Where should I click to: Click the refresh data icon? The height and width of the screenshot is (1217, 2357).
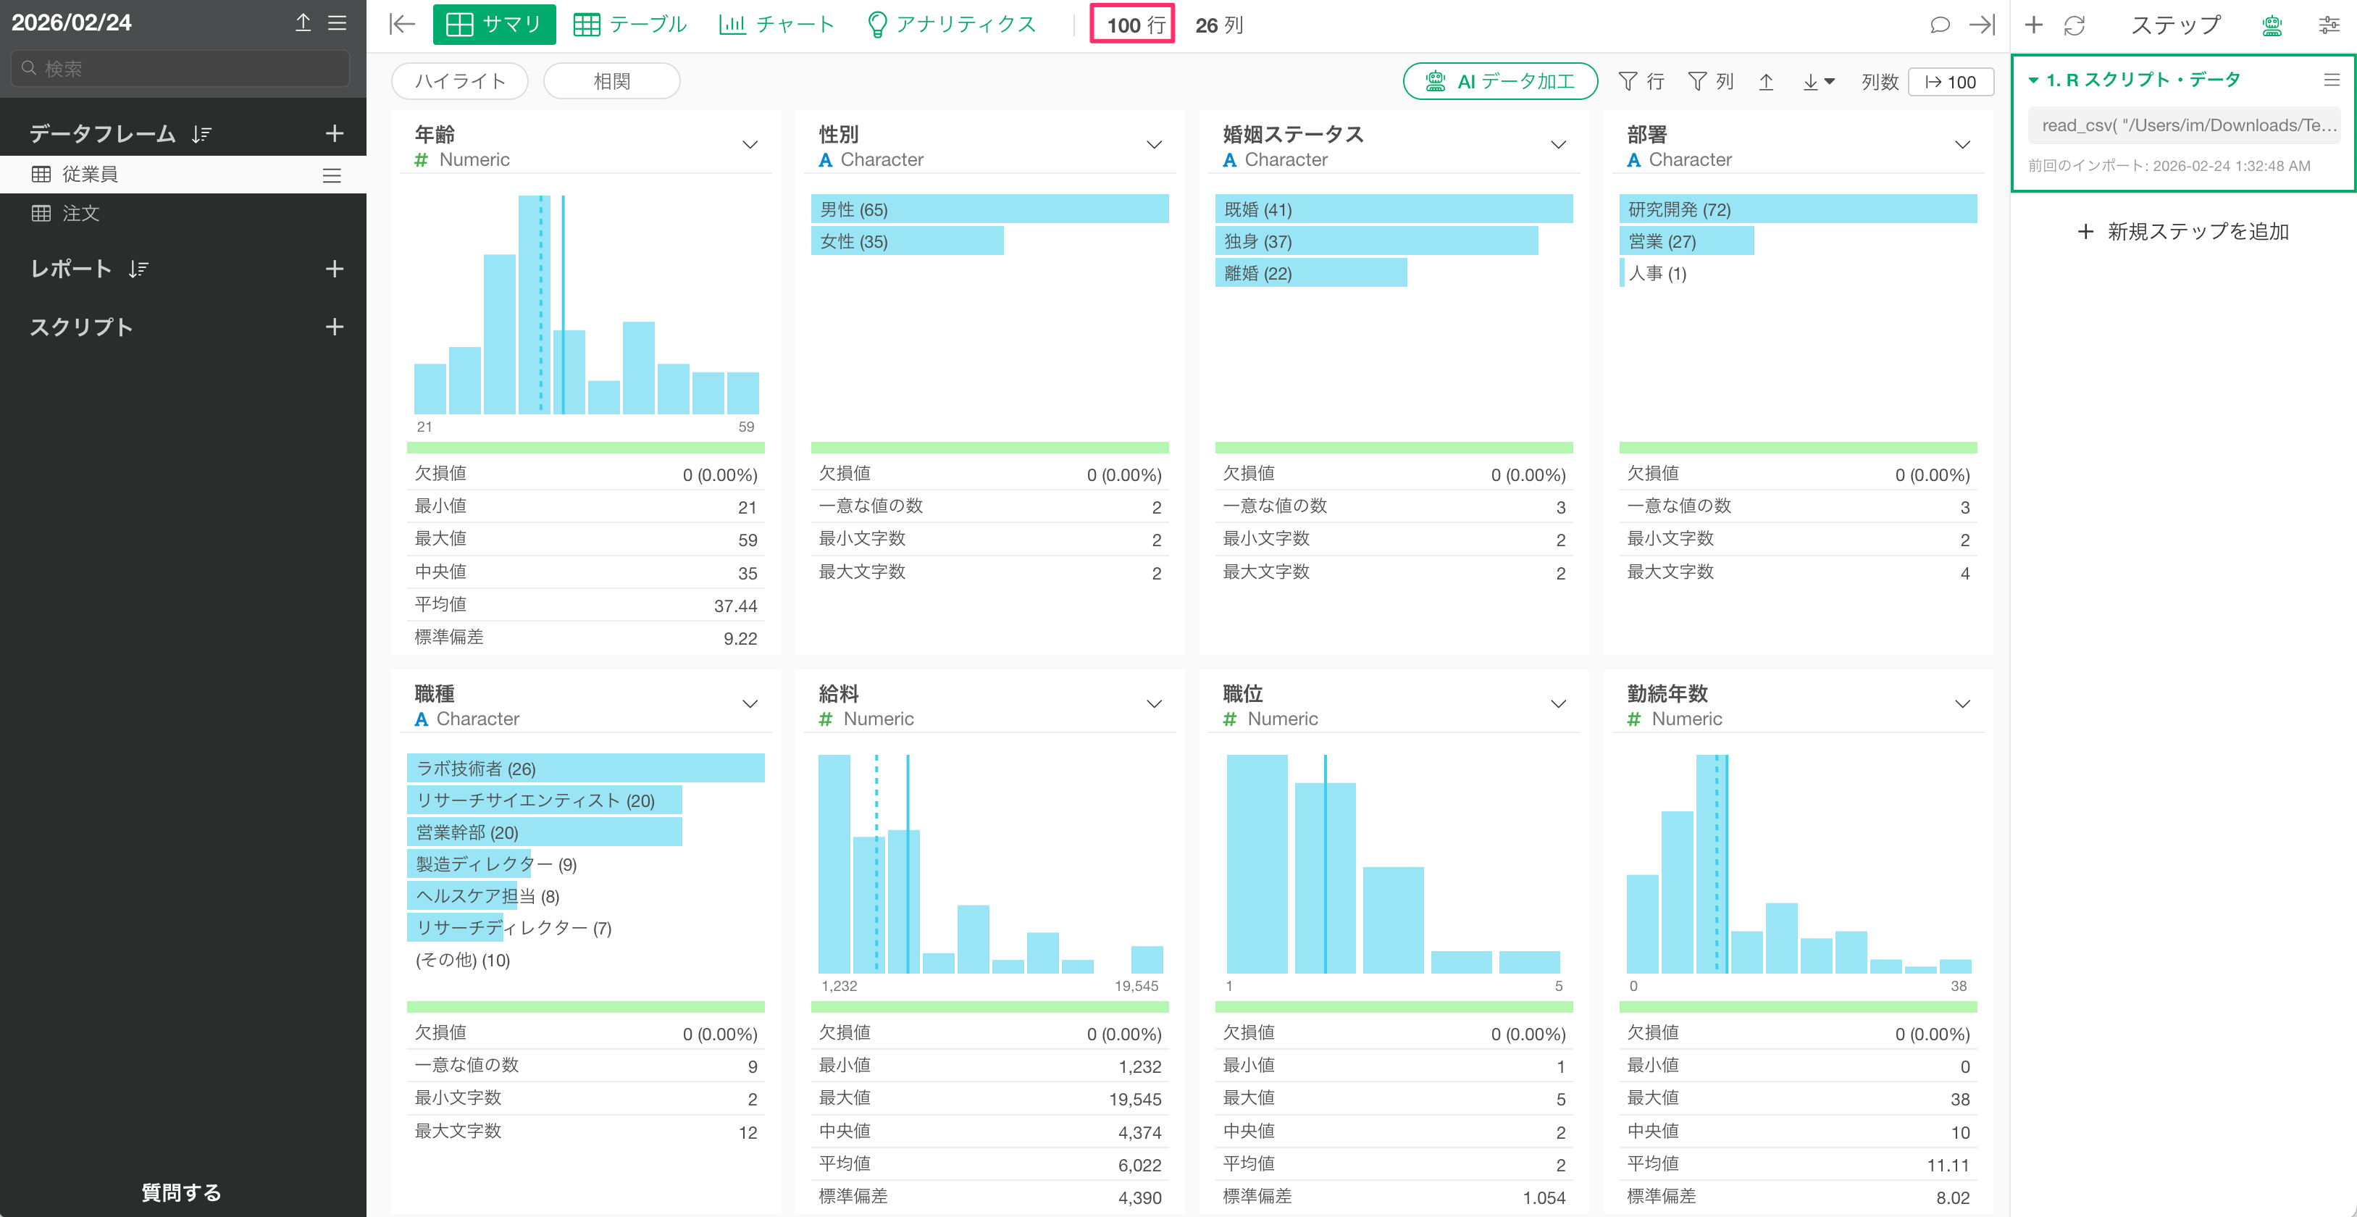pyautogui.click(x=2075, y=25)
